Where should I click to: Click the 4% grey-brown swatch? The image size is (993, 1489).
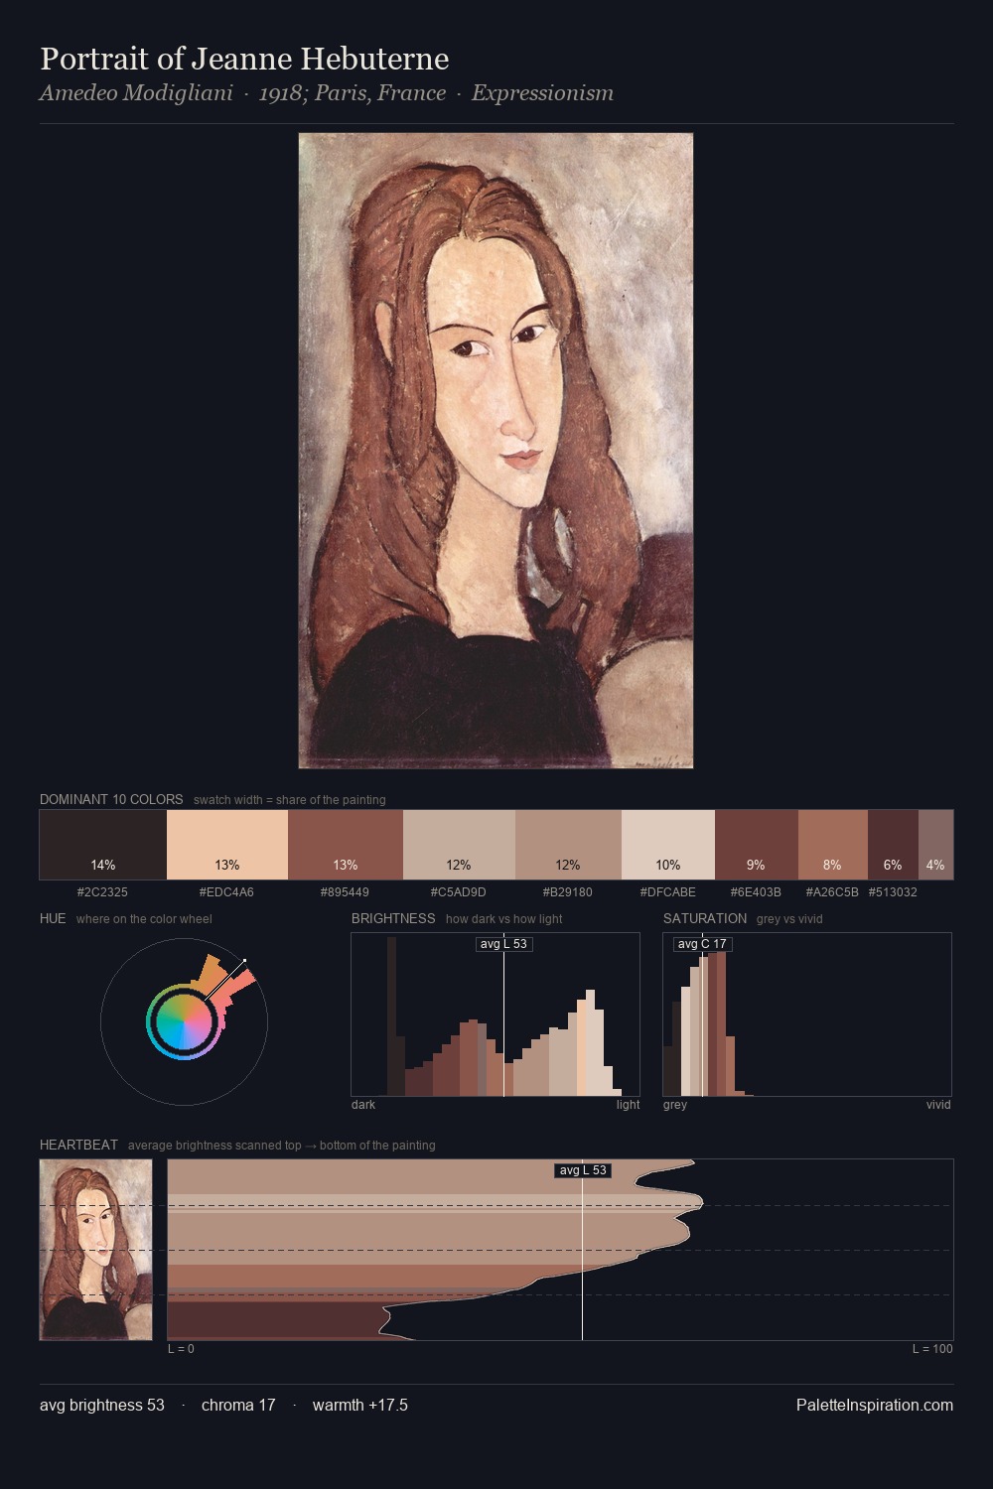935,845
